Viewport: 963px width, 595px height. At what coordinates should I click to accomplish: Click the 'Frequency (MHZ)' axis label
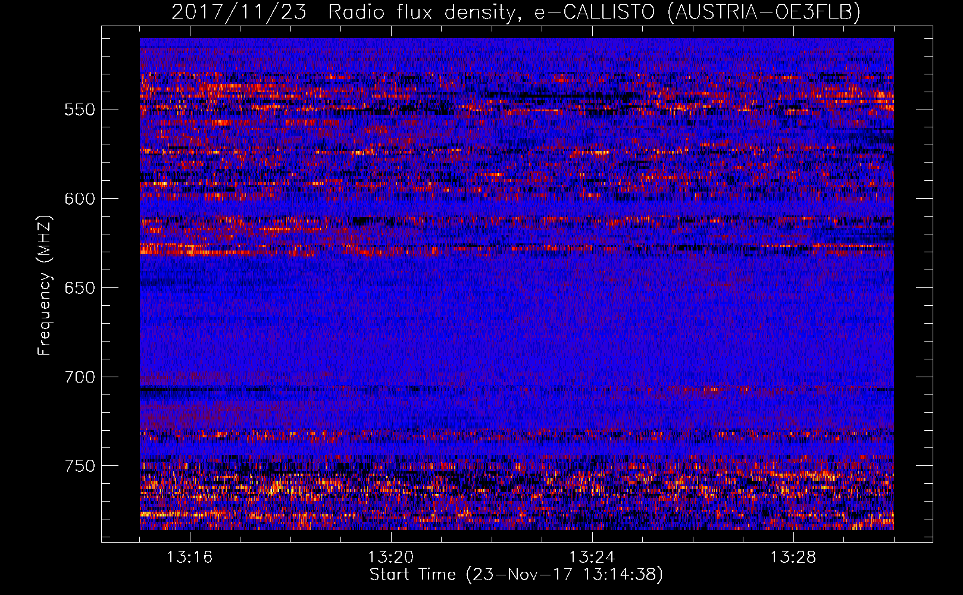click(45, 285)
